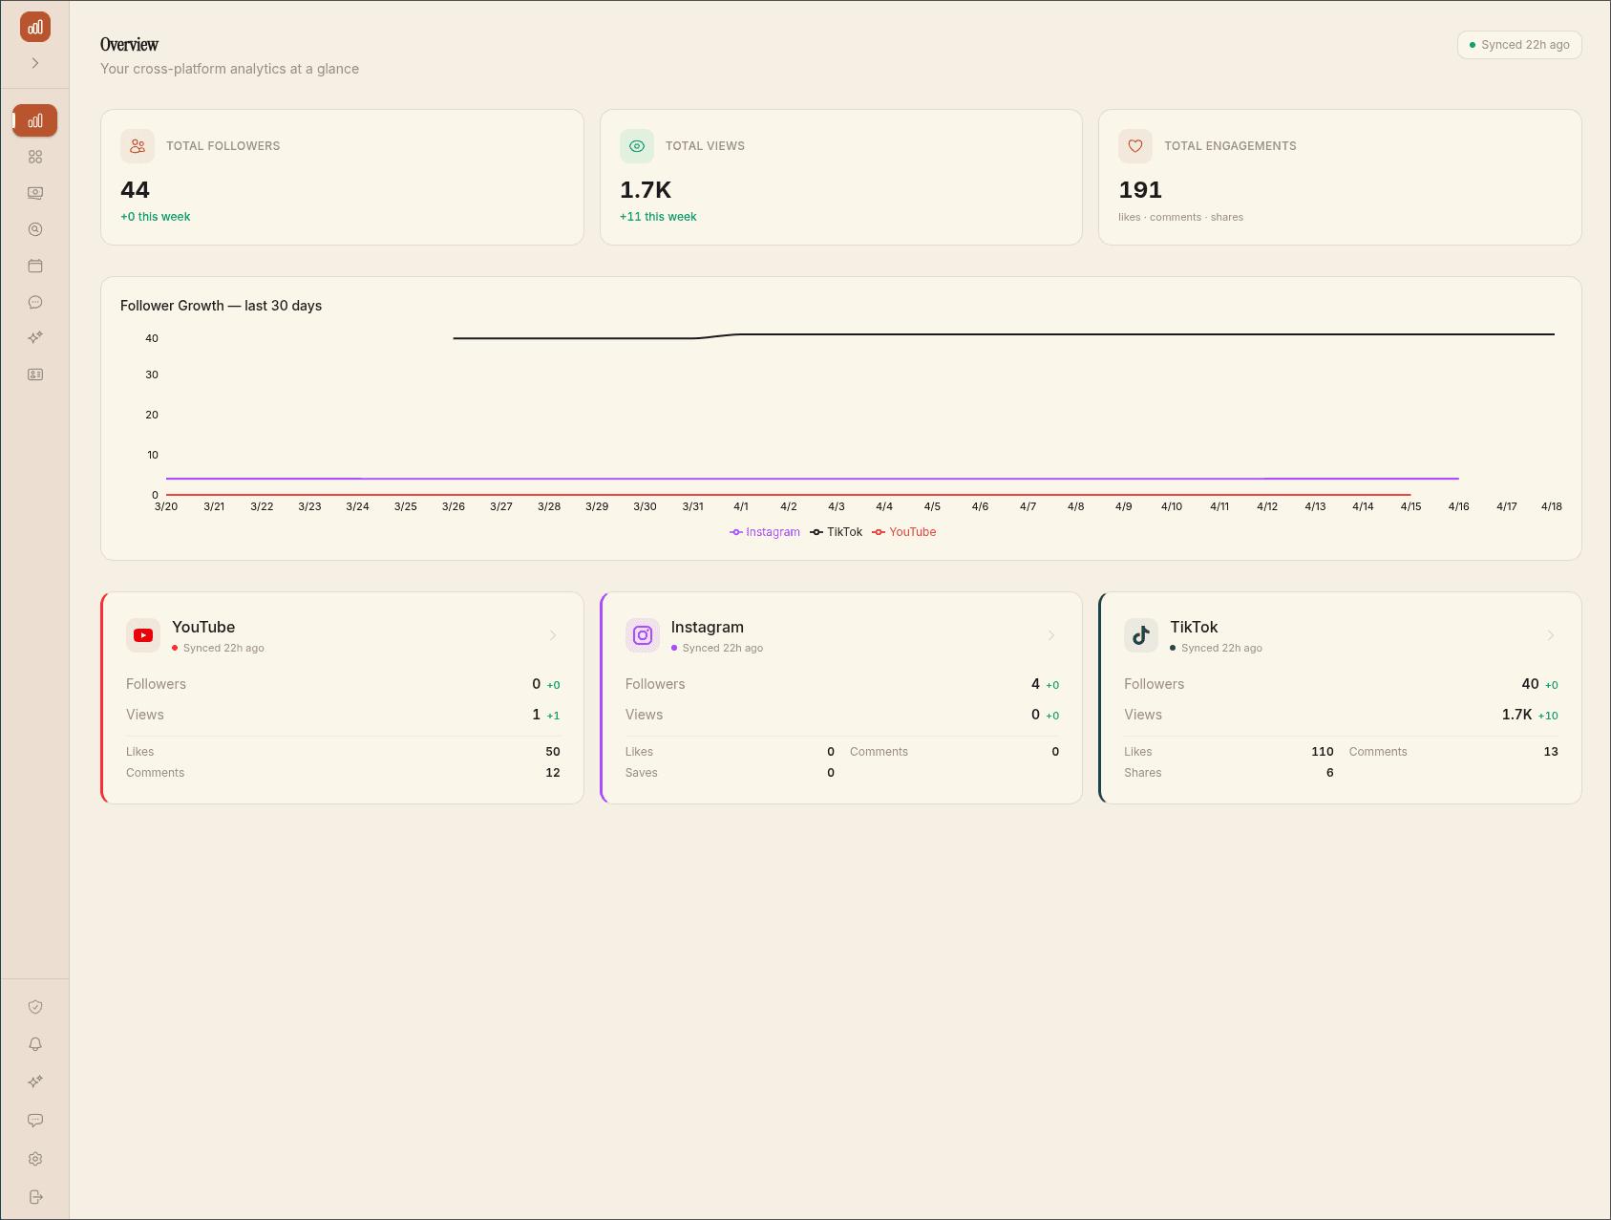Click the 4/10 marker on the chart axis

pyautogui.click(x=1171, y=506)
